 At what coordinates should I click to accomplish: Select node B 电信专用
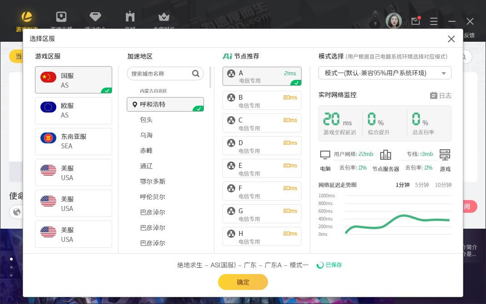tap(262, 101)
